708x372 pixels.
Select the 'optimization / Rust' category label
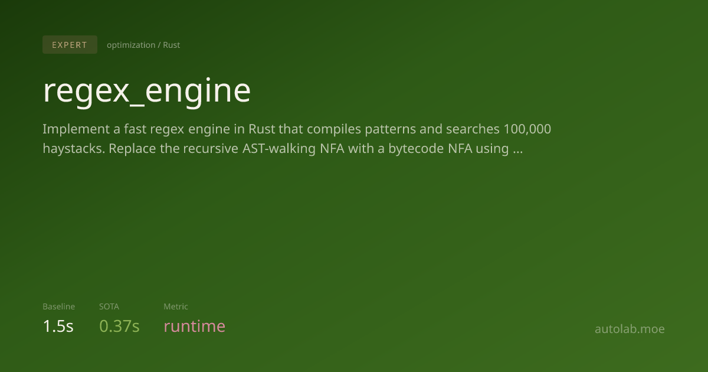143,45
